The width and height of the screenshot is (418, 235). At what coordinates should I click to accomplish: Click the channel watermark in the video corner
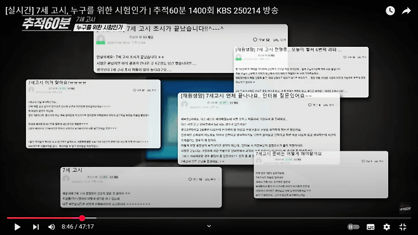tap(405, 208)
